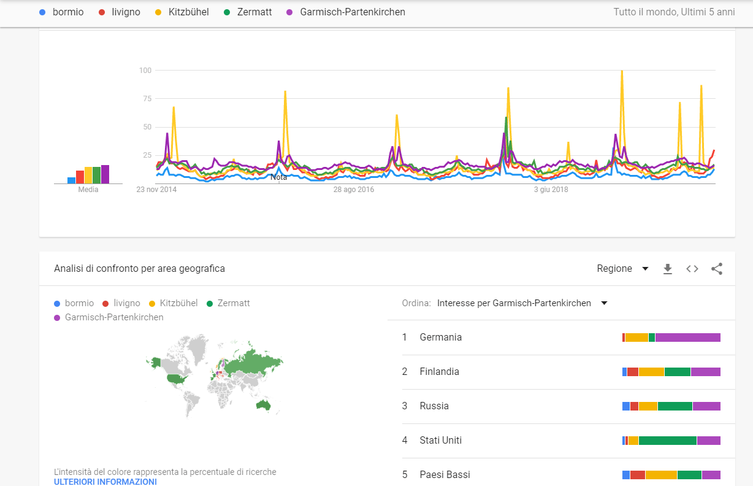753x486 pixels.
Task: Click the Russia stacked interest bar
Action: pos(671,406)
